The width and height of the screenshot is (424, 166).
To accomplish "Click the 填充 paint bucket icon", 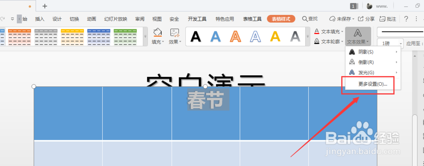I will pyautogui.click(x=157, y=33).
